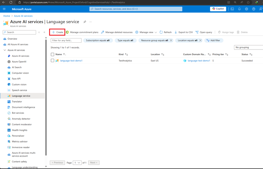Open Azure OpenAI in sidebar
The image size is (263, 169).
(19, 62)
